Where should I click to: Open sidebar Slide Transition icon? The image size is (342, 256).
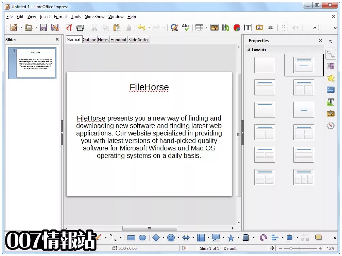coord(331,66)
